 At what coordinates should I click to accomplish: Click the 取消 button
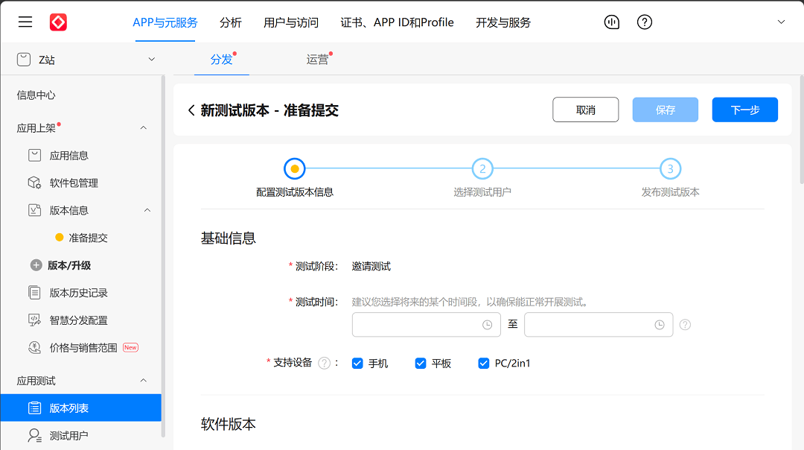(x=586, y=110)
